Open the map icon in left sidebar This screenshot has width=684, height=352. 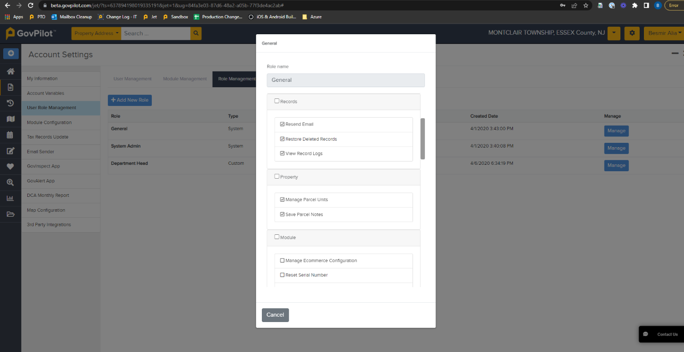point(10,119)
